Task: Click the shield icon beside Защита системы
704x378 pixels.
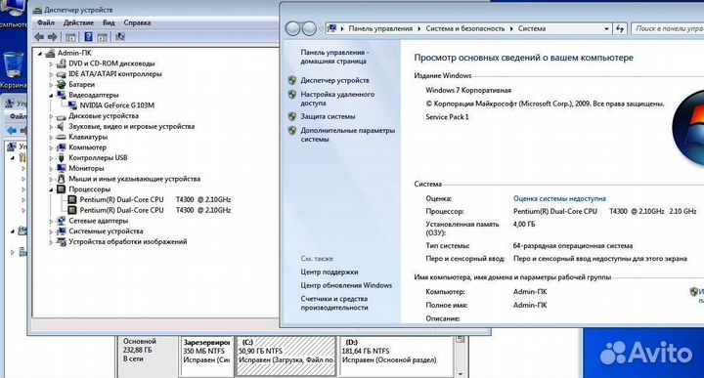Action: 292,116
